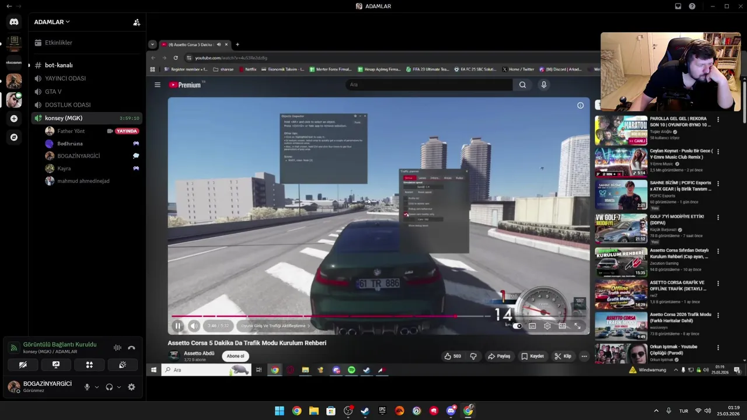The width and height of the screenshot is (747, 420).
Task: Open a new Chrome tab in stream
Action: point(237,44)
